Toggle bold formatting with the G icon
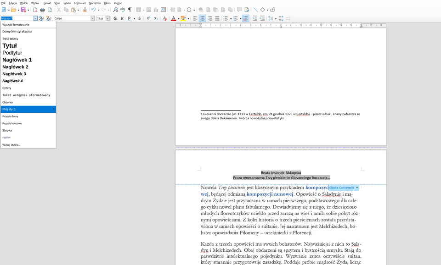The width and height of the screenshot is (441, 265). [x=114, y=18]
